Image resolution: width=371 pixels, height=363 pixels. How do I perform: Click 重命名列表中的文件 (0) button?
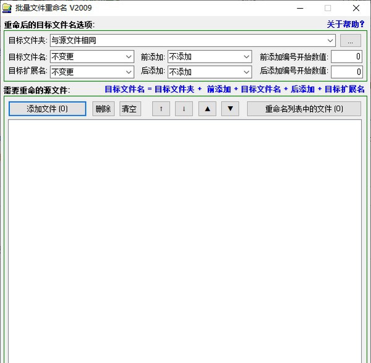[304, 109]
